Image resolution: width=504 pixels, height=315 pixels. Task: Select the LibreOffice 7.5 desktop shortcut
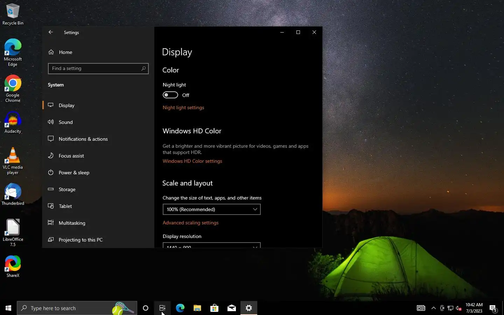click(x=13, y=233)
